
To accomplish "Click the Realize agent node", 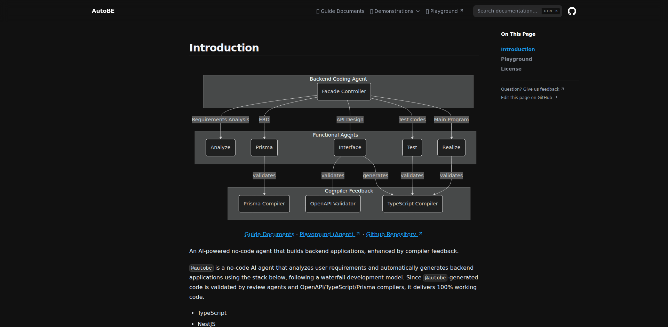I will 451,147.
